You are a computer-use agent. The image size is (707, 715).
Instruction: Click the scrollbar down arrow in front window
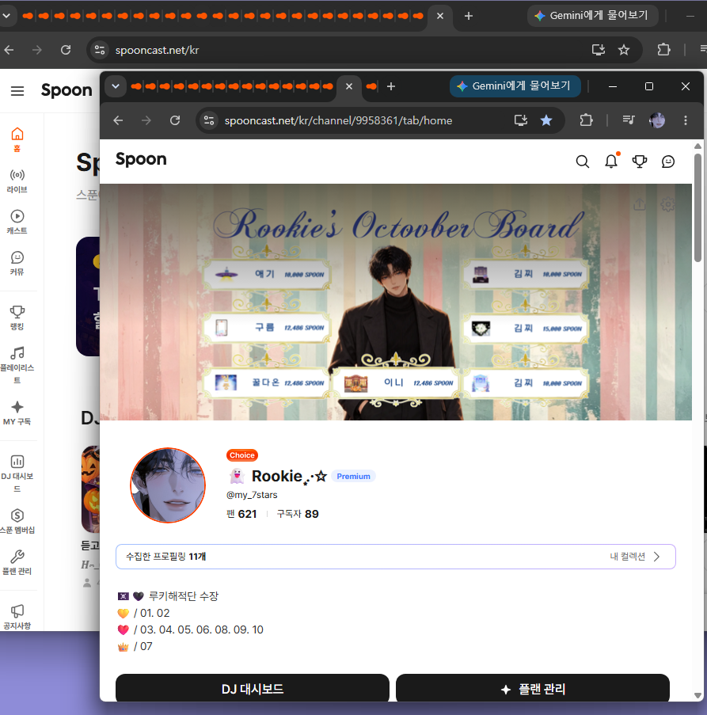697,695
